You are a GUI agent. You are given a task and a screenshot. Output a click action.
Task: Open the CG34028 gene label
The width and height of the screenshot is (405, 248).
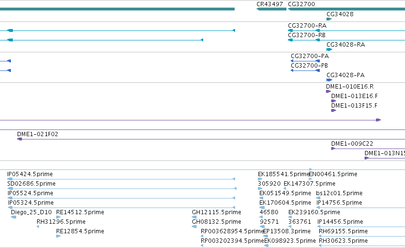(340, 14)
